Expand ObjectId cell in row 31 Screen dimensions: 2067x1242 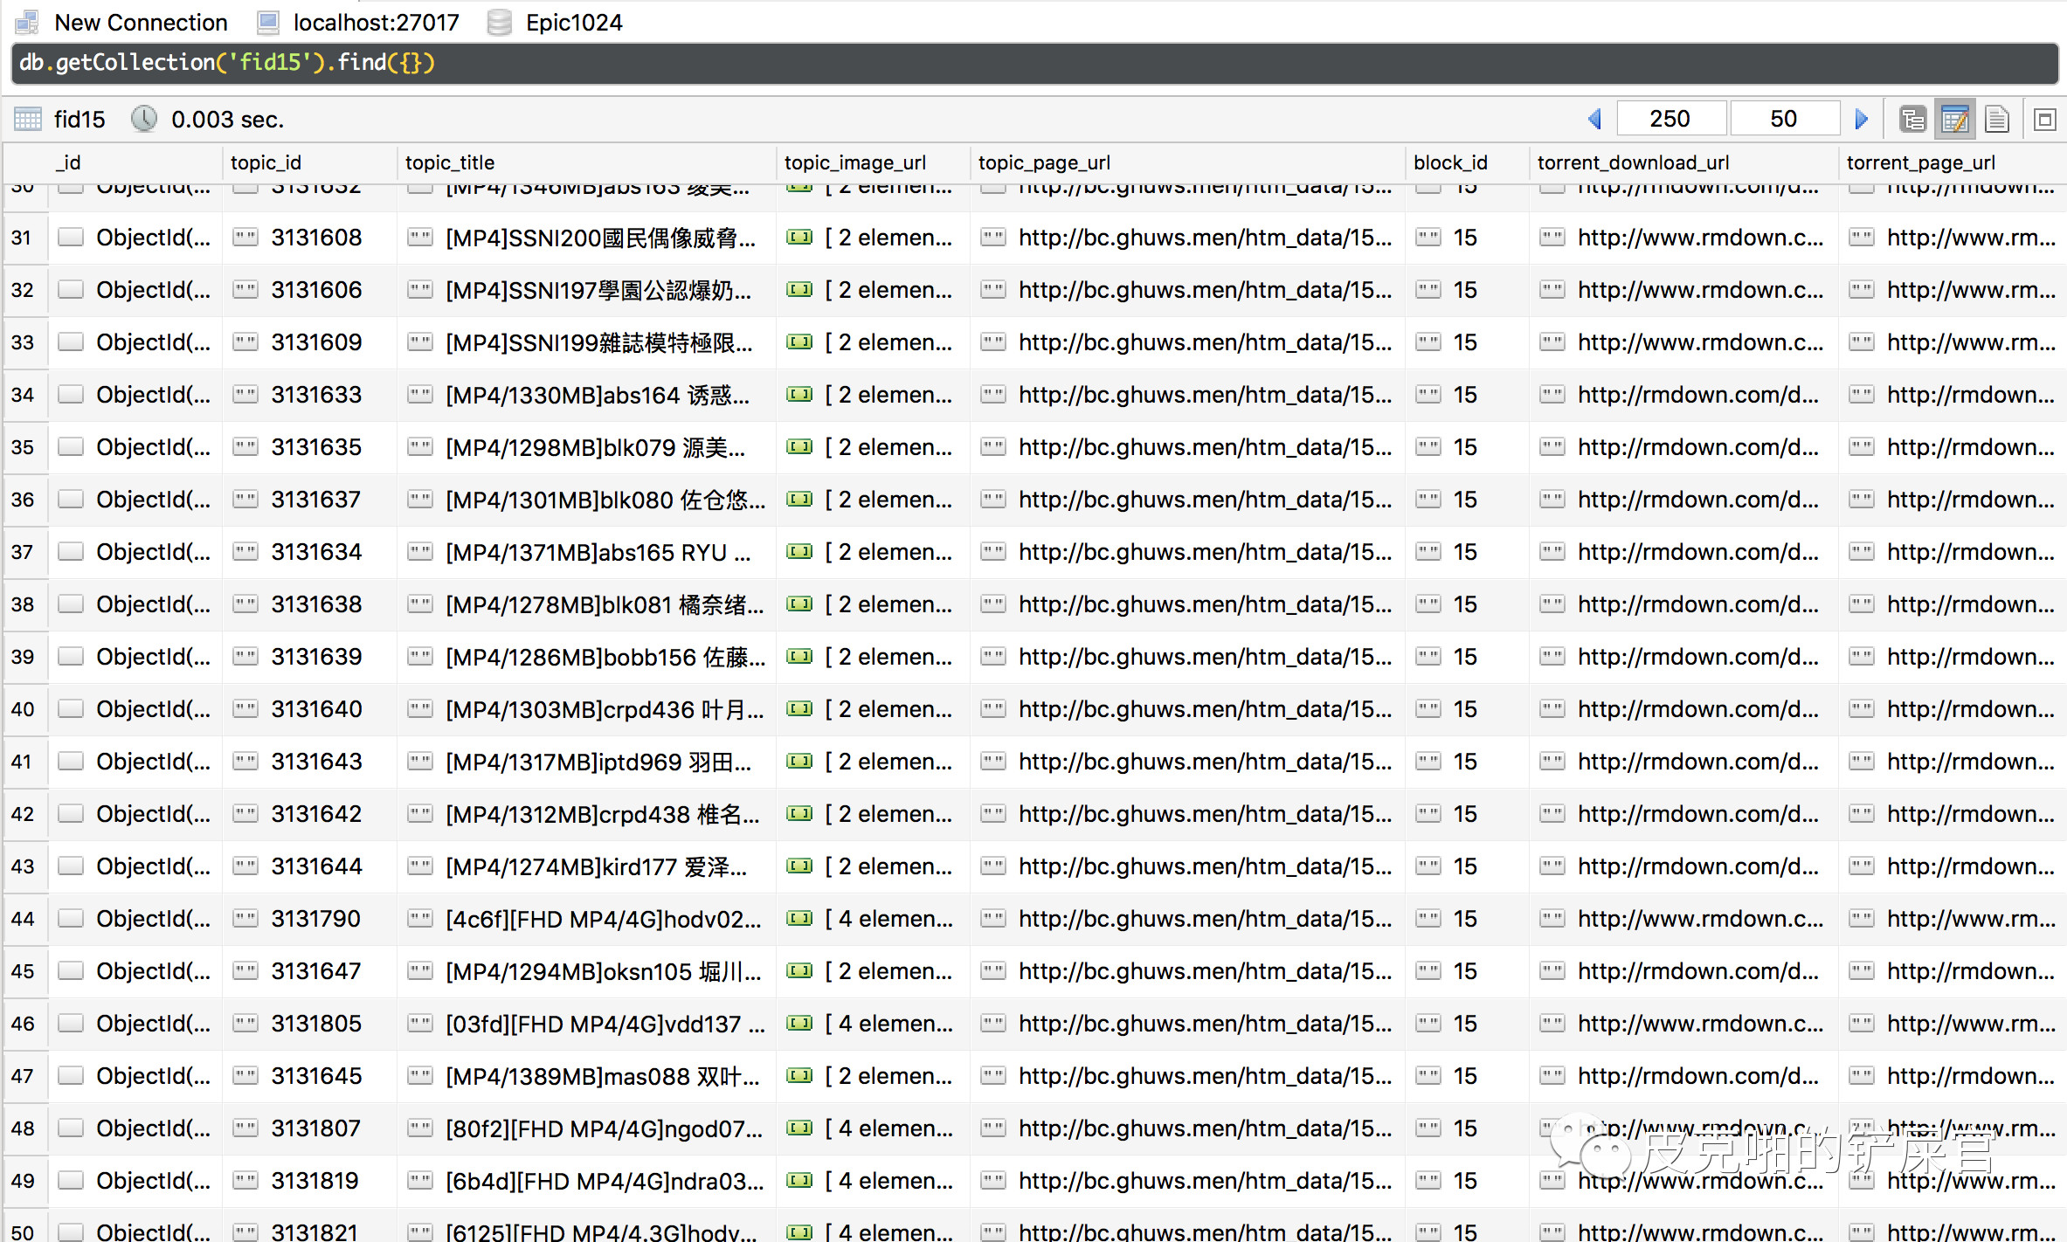pos(153,238)
